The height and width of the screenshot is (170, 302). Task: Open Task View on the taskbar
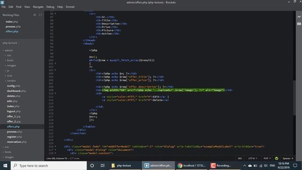pyautogui.click(x=102, y=166)
